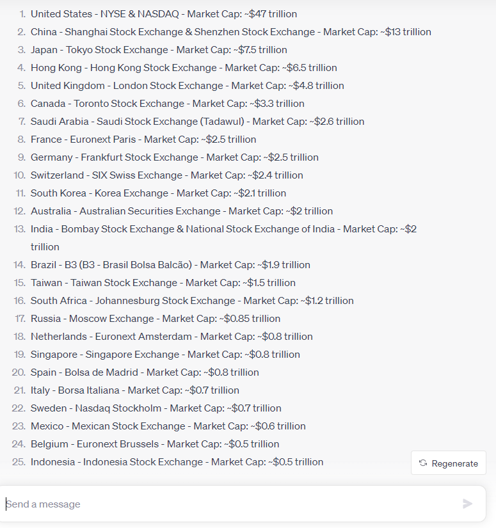Image resolution: width=496 pixels, height=528 pixels.
Task: Select the Switzerland SIX Swiss Exchange line
Action: pos(166,175)
